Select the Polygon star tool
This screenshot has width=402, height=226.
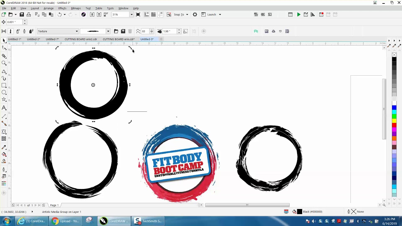(x=4, y=100)
